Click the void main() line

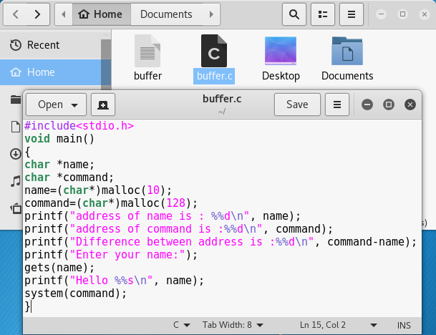click(x=59, y=139)
